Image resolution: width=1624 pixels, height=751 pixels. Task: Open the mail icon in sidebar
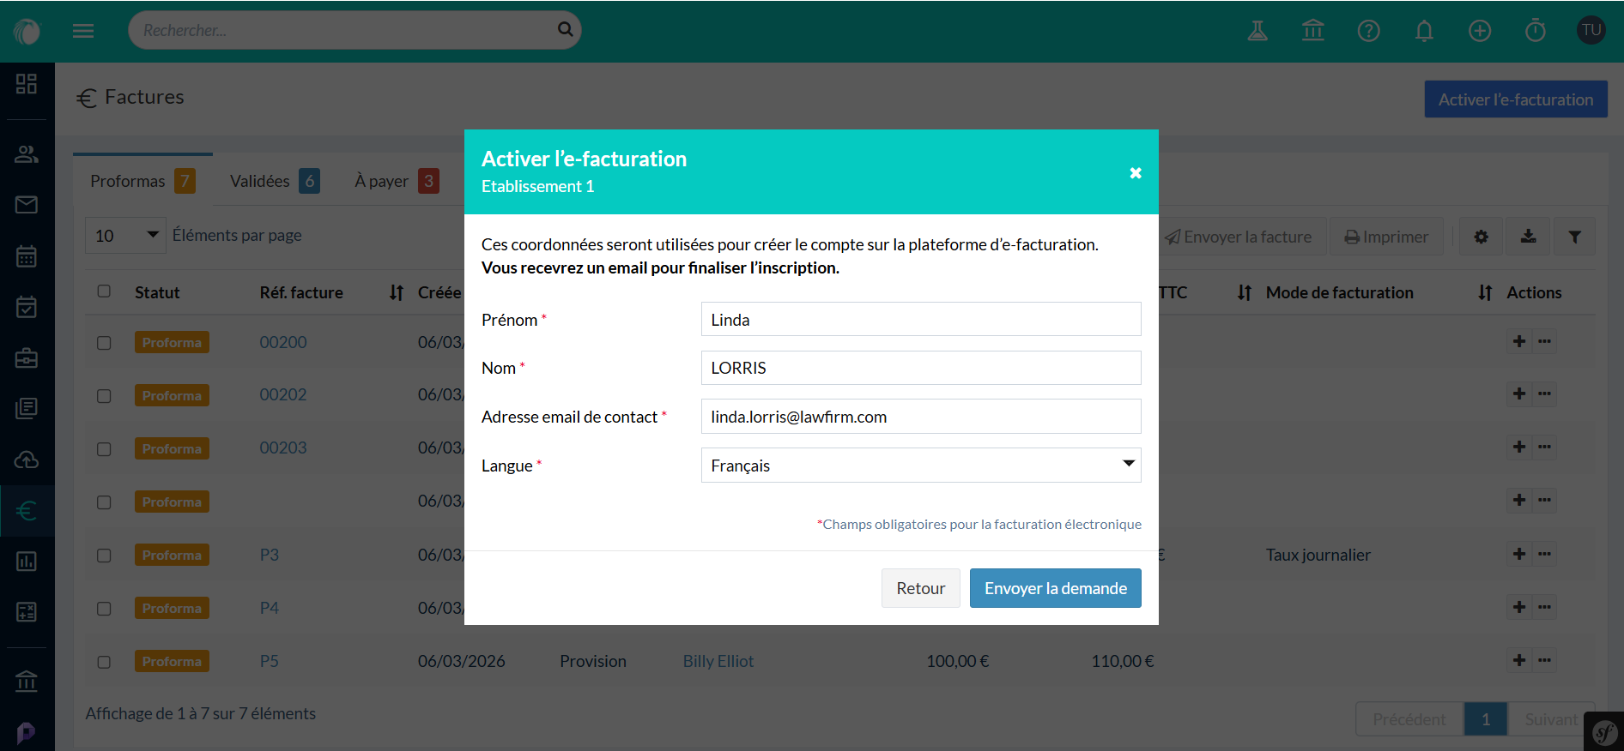(x=27, y=205)
